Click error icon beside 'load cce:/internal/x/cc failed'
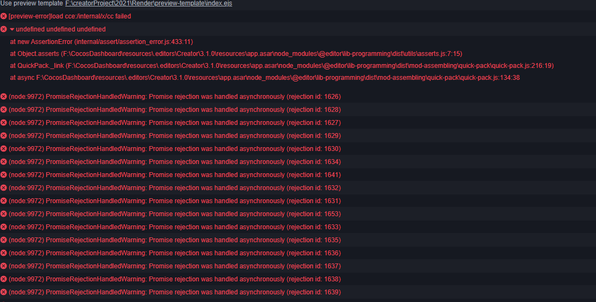596x302 pixels. [x=4, y=16]
